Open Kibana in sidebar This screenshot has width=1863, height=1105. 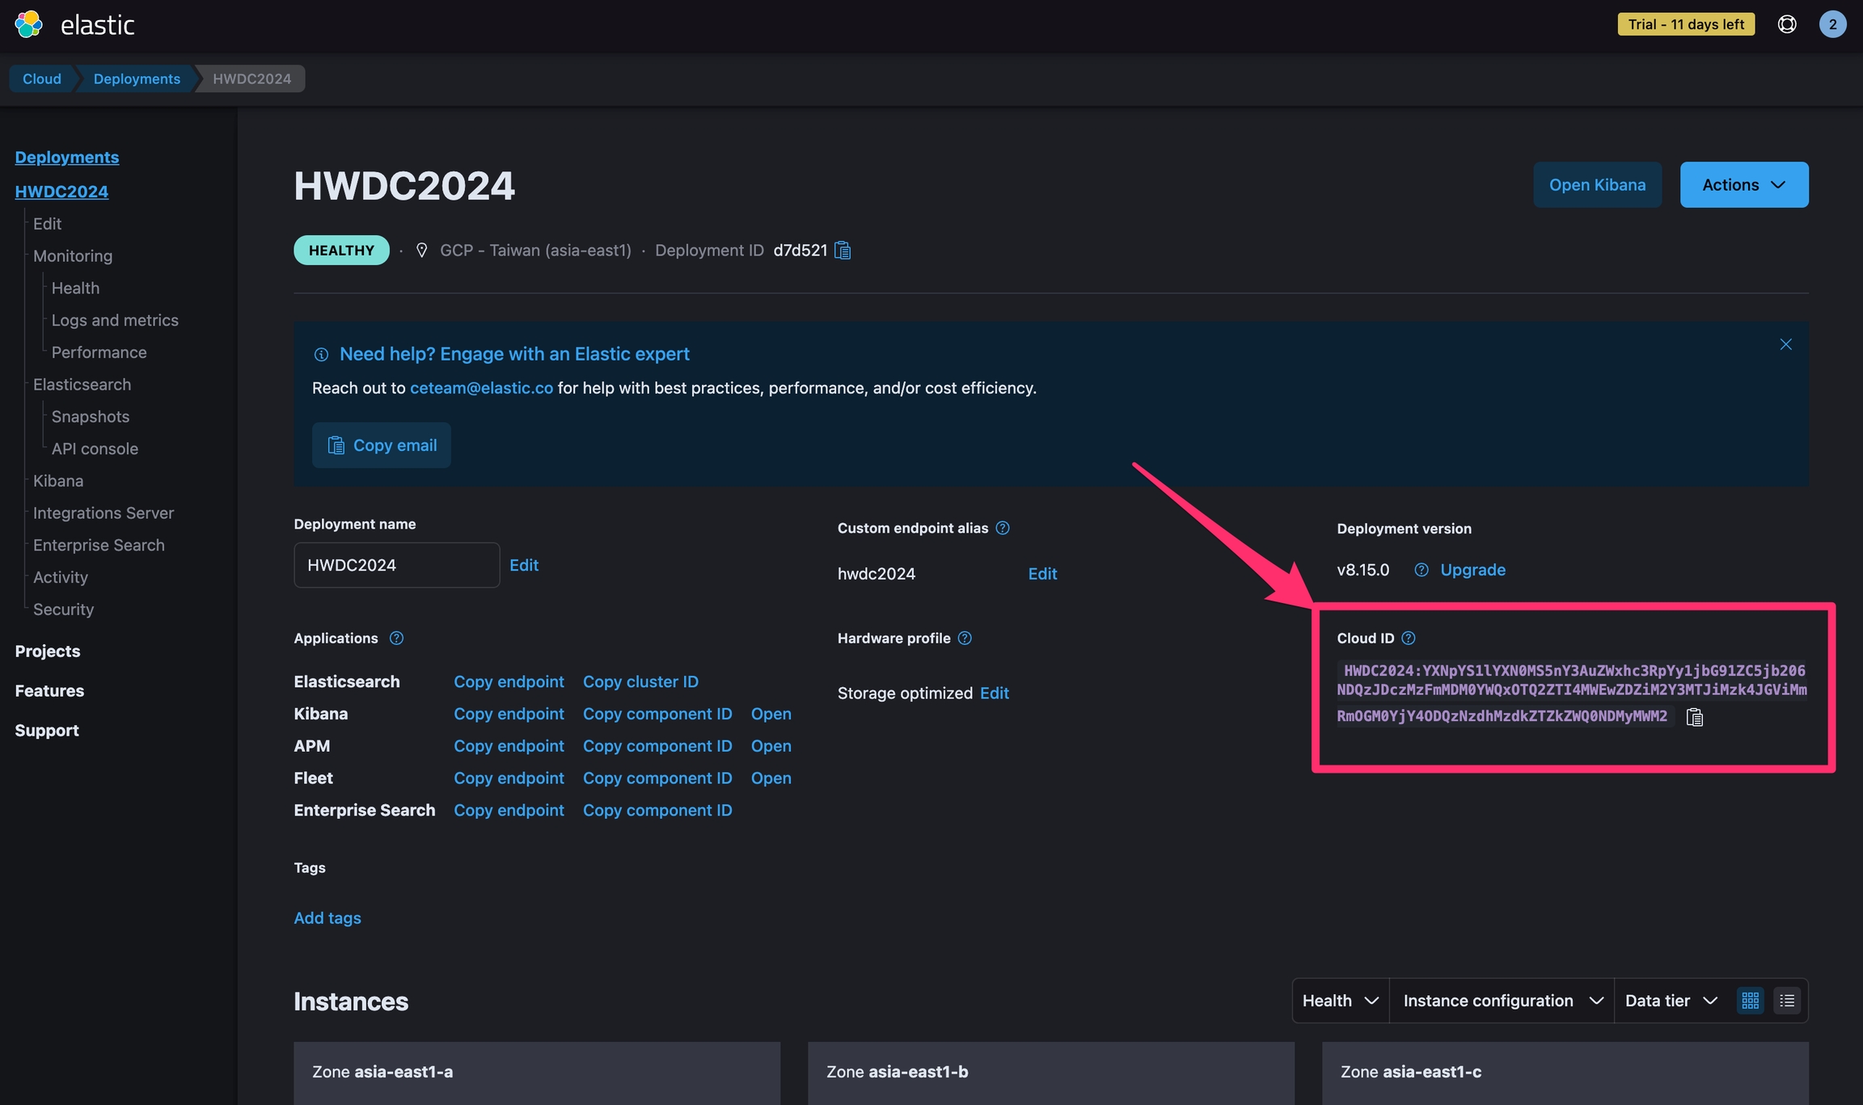58,481
